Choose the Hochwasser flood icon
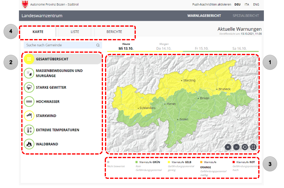Viewport: 284px width, 188px height. point(29,102)
